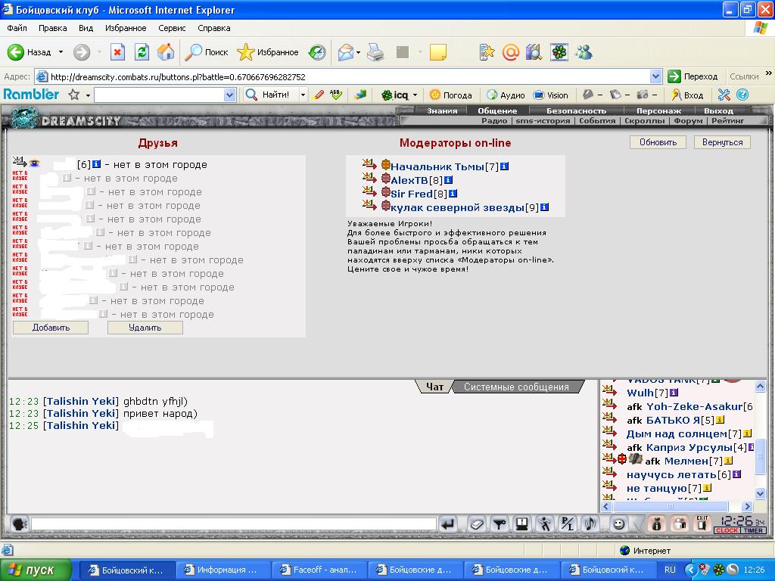Open Back button history dropdown arrow
This screenshot has width=775, height=581.
[x=61, y=52]
